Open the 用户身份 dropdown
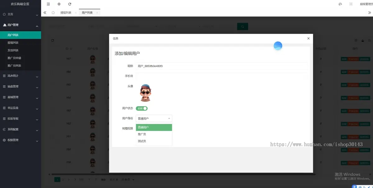The width and height of the screenshot is (373, 188). click(154, 118)
